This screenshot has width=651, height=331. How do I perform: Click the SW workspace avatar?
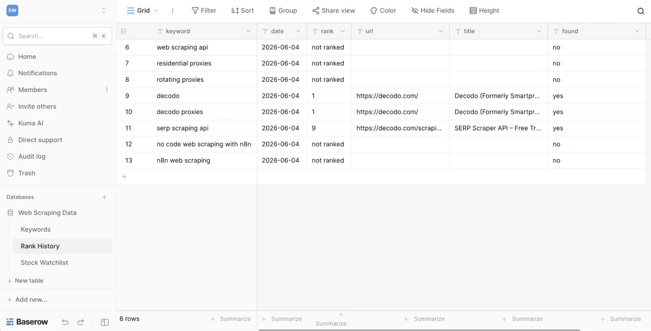[12, 11]
